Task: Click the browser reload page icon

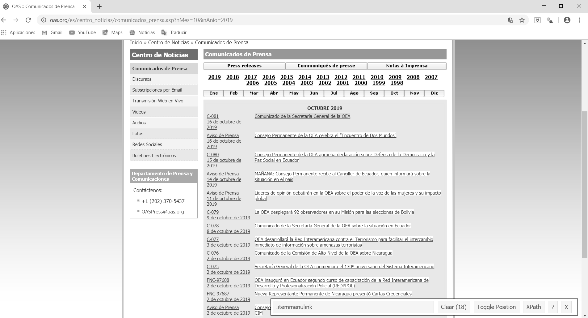Action: 28,20
